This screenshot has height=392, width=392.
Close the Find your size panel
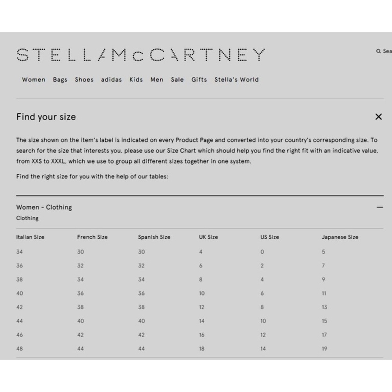point(379,116)
